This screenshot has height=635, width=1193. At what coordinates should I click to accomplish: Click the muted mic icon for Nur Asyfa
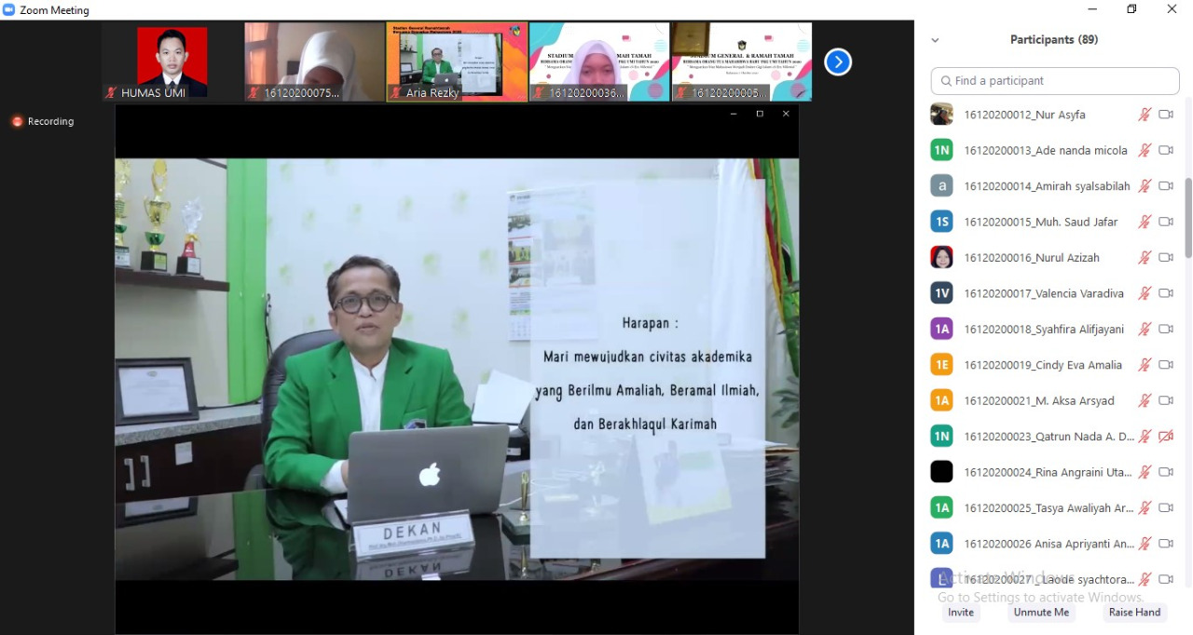pos(1145,115)
